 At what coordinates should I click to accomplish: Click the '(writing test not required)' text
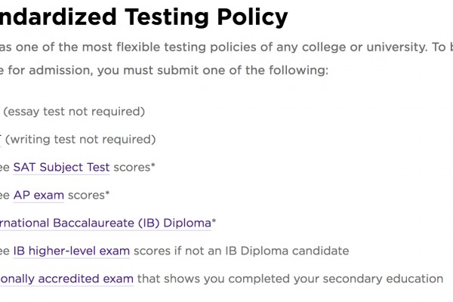tap(80, 140)
